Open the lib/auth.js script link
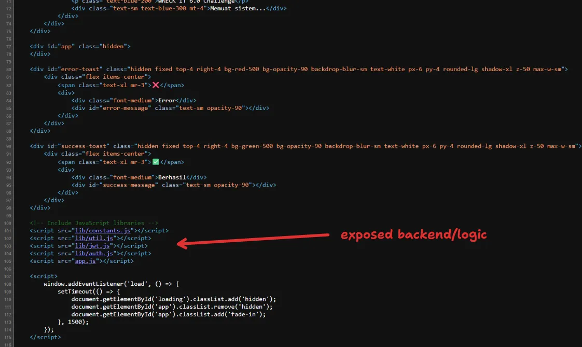This screenshot has height=347, width=582. 93,254
